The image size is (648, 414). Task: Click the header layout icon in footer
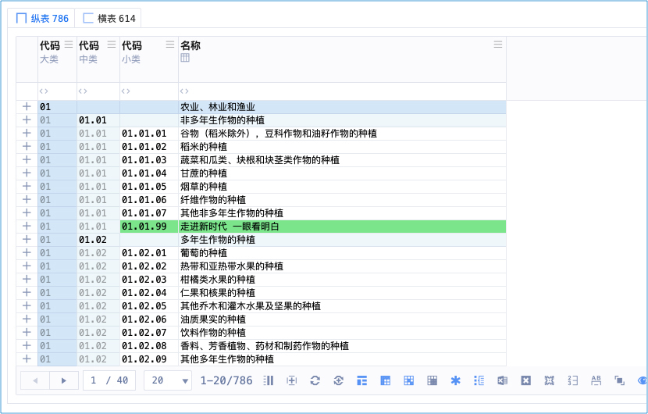tap(362, 380)
